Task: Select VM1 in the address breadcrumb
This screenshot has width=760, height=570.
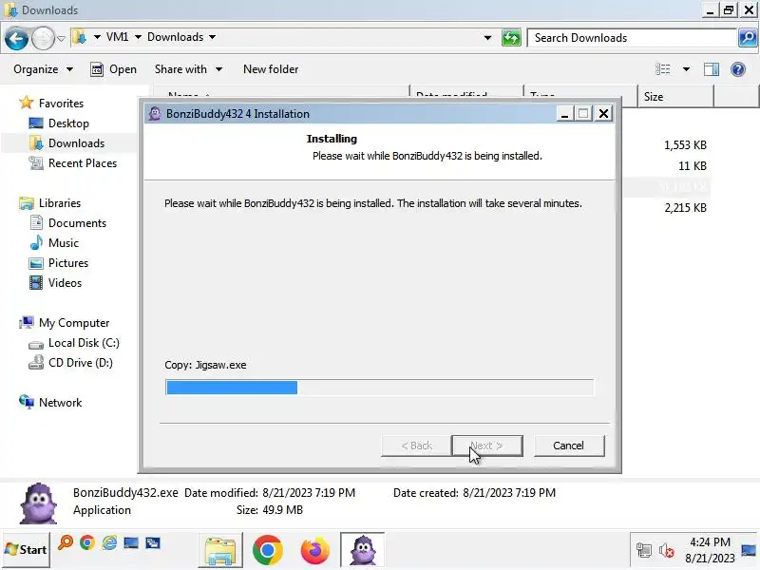Action: click(117, 37)
